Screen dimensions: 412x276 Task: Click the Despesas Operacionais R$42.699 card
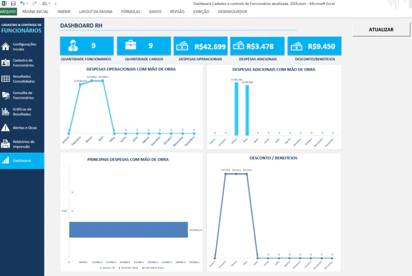point(200,46)
